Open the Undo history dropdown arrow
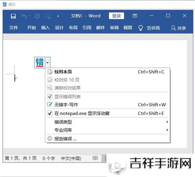The width and height of the screenshot is (195, 177). point(30,16)
